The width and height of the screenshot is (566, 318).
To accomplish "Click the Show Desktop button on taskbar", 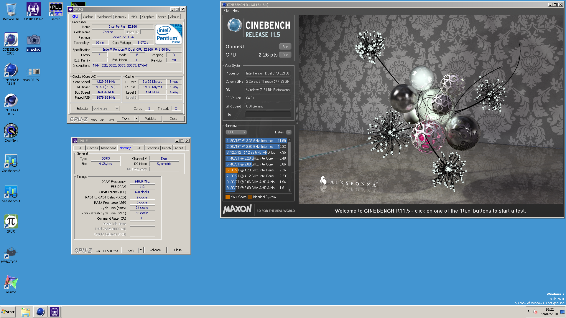I will (562, 312).
